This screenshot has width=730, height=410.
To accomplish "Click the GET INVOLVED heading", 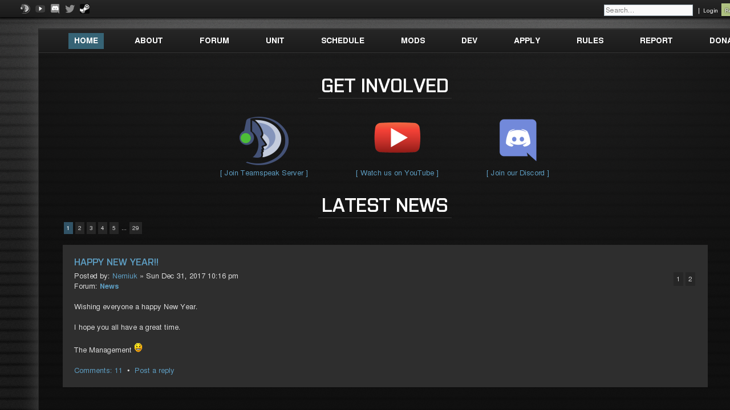I will (x=385, y=86).
